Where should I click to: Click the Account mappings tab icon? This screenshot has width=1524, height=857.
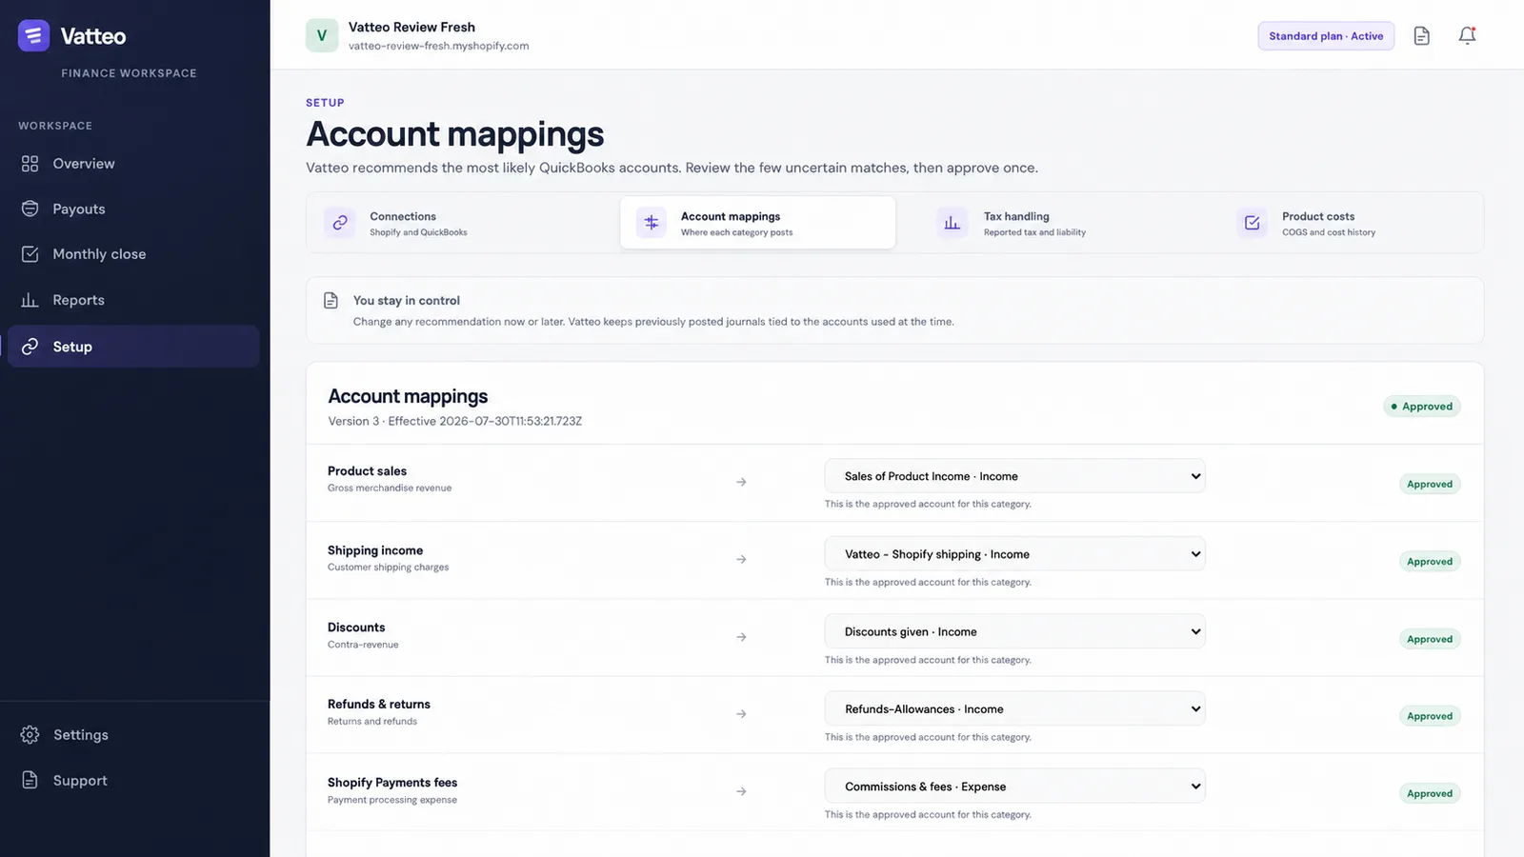point(652,223)
